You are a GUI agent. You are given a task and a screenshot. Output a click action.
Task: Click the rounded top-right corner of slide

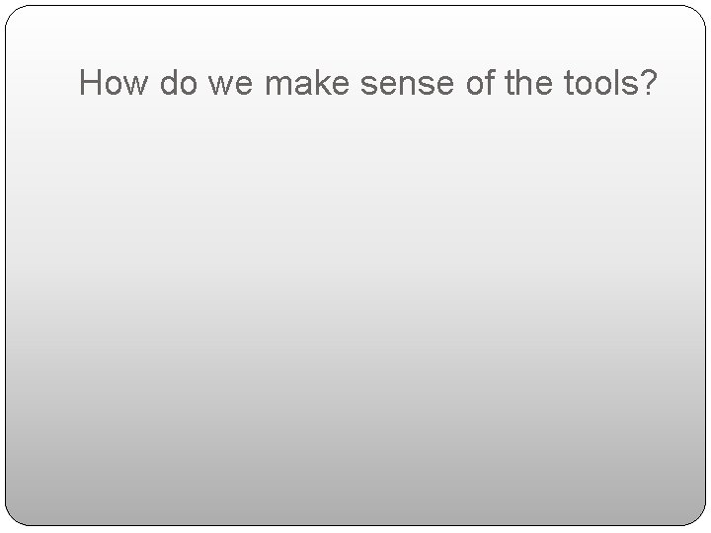click(x=696, y=15)
